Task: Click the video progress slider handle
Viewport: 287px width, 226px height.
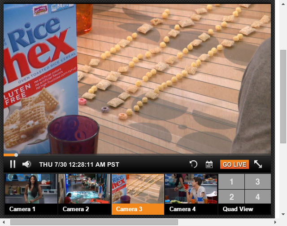Action: coord(16,155)
